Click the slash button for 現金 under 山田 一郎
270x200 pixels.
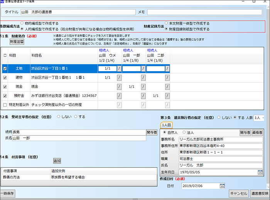coord(143,87)
